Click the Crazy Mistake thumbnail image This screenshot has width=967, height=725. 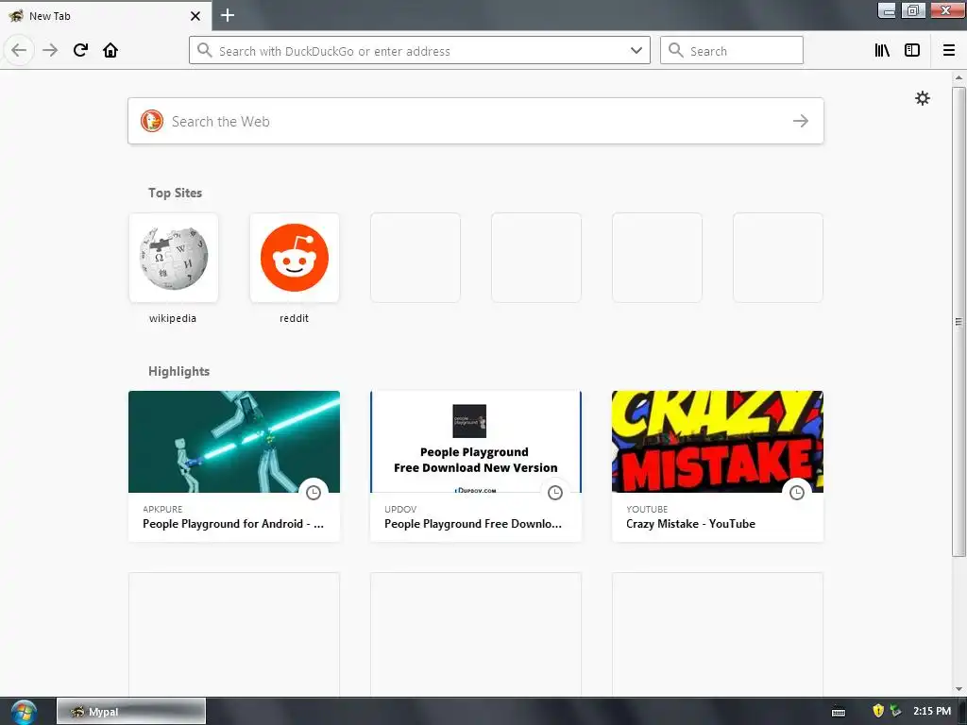(x=718, y=442)
